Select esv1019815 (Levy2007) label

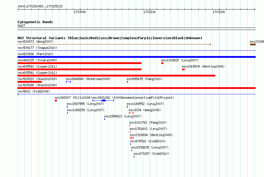click(x=180, y=60)
